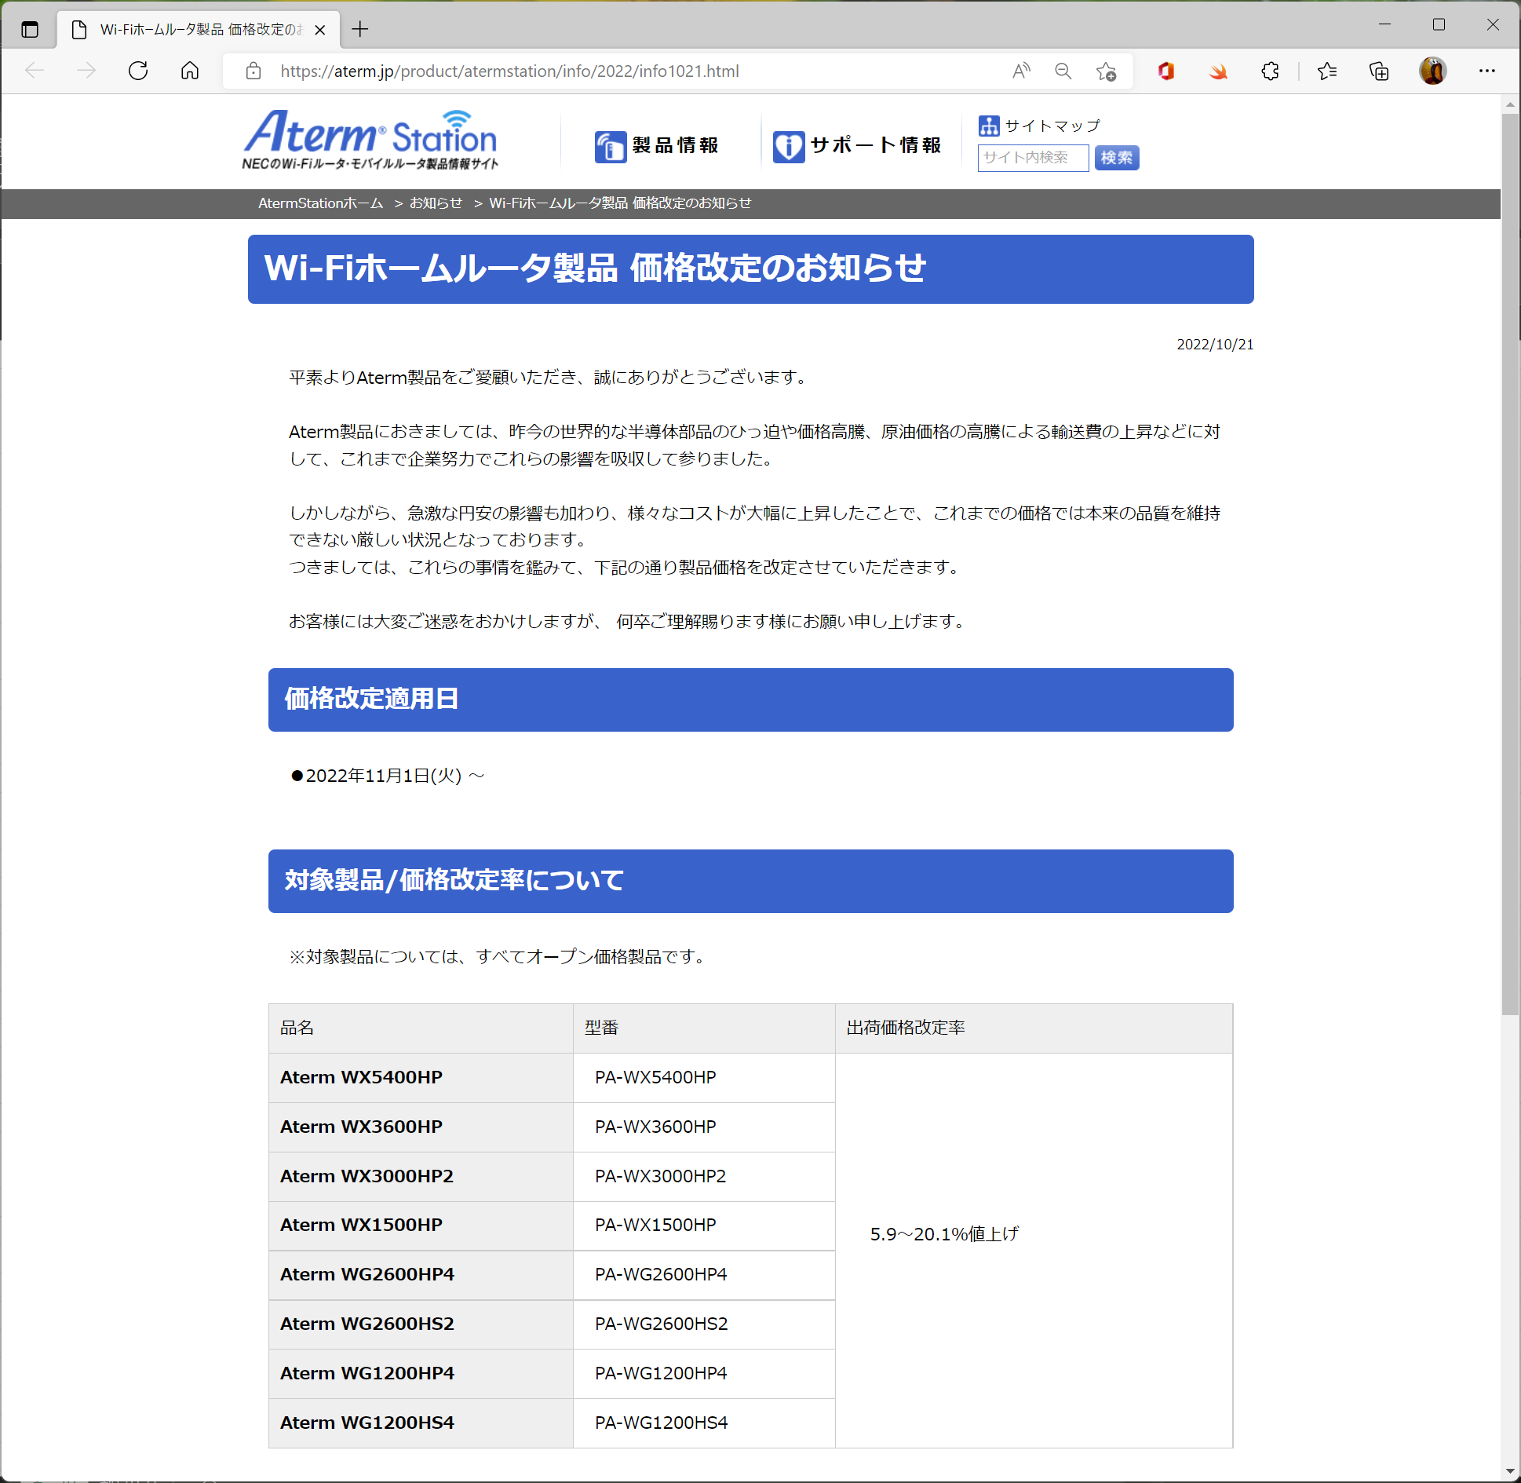
Task: Click the Aterm Station logo
Action: pyautogui.click(x=370, y=140)
